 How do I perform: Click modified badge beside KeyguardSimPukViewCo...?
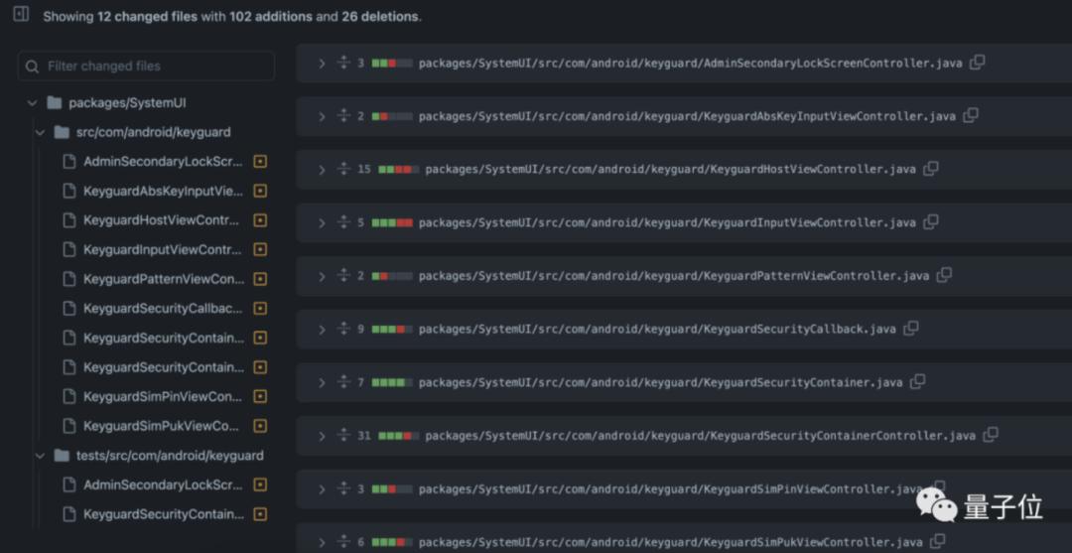coord(260,427)
